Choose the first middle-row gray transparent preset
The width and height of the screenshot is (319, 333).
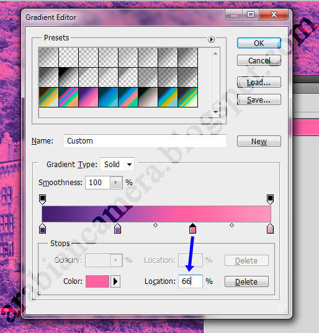[48, 77]
